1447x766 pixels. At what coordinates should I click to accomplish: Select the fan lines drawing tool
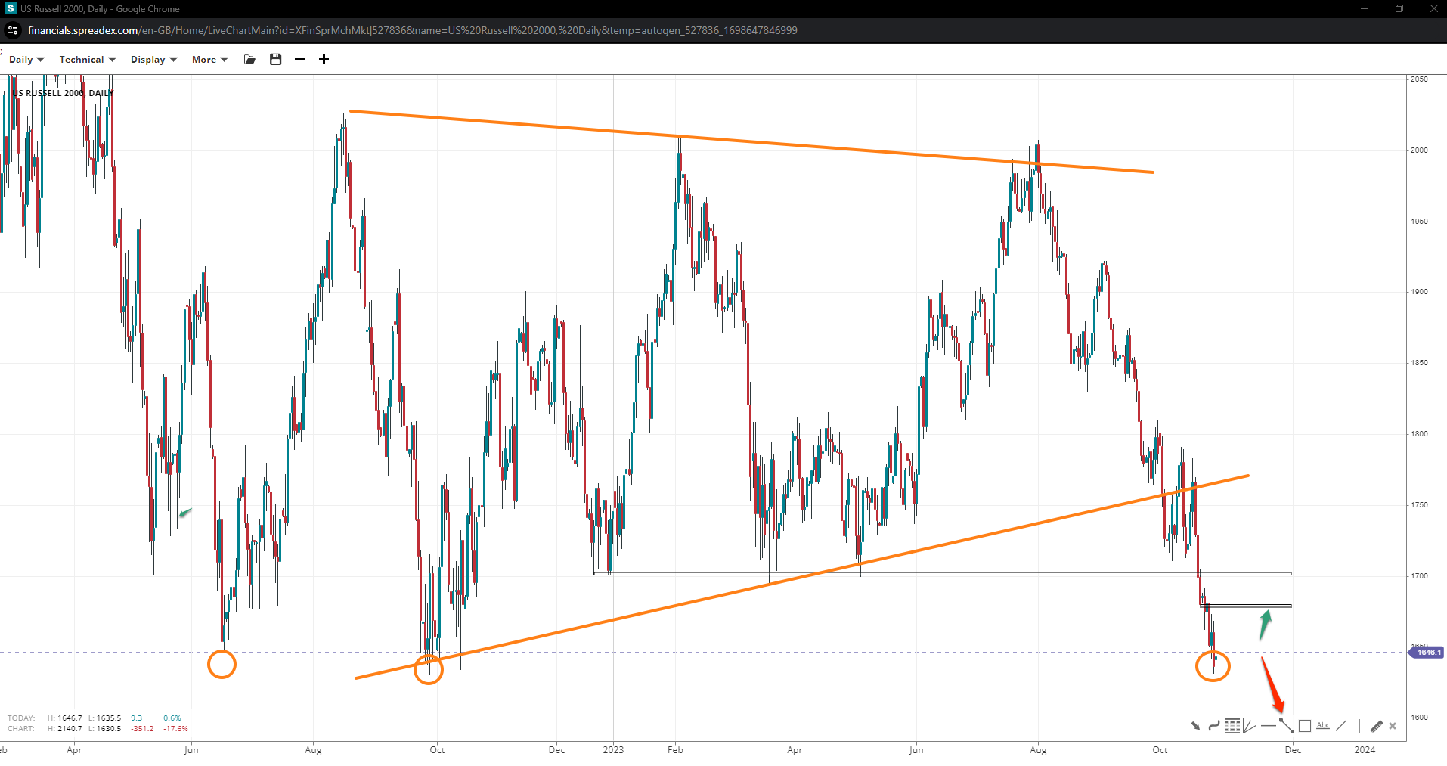pos(1250,726)
